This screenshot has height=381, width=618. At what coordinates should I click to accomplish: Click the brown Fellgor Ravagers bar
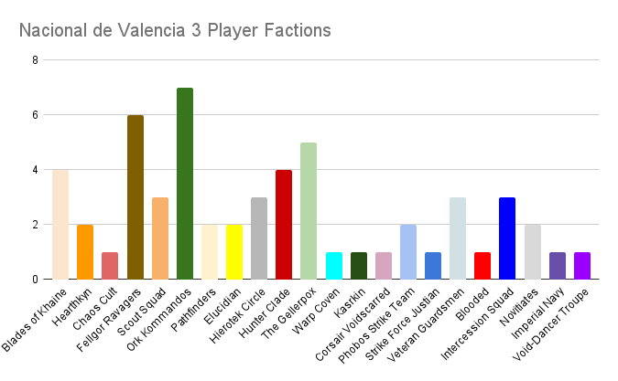pos(136,196)
